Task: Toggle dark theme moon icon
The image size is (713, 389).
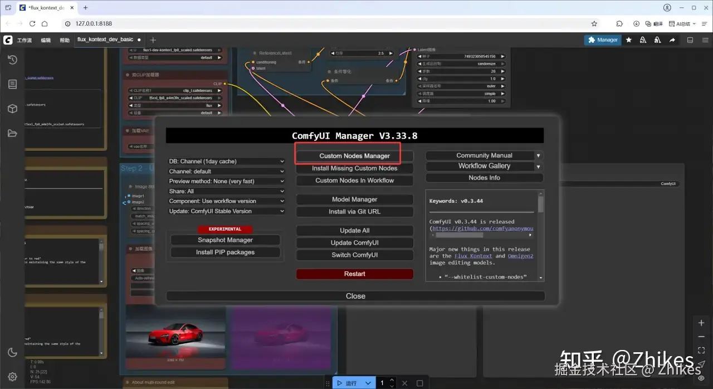Action: point(12,352)
